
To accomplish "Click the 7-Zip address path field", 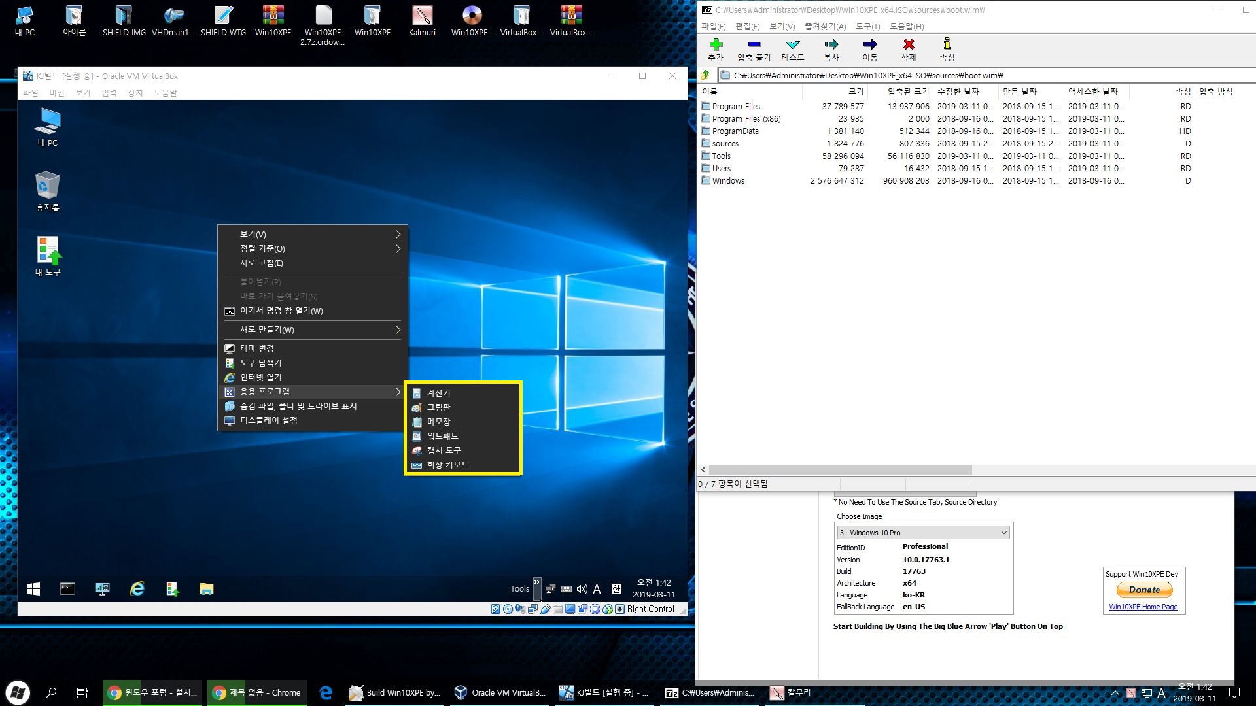I will pos(986,75).
